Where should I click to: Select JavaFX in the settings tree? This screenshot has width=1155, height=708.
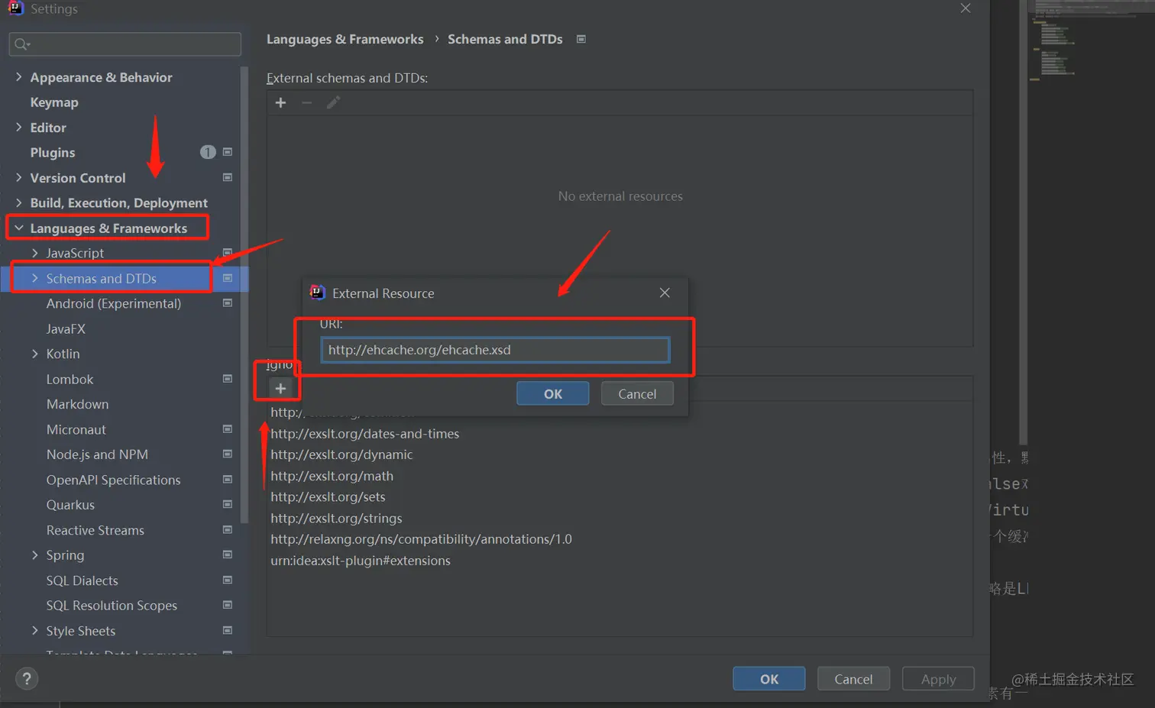[x=66, y=329]
